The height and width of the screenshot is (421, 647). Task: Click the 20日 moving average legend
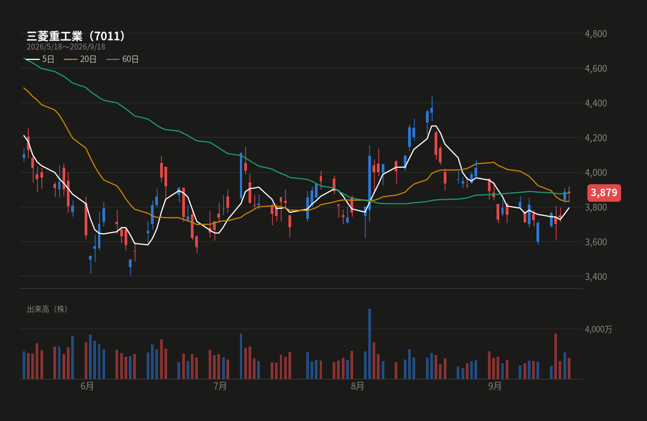(80, 59)
